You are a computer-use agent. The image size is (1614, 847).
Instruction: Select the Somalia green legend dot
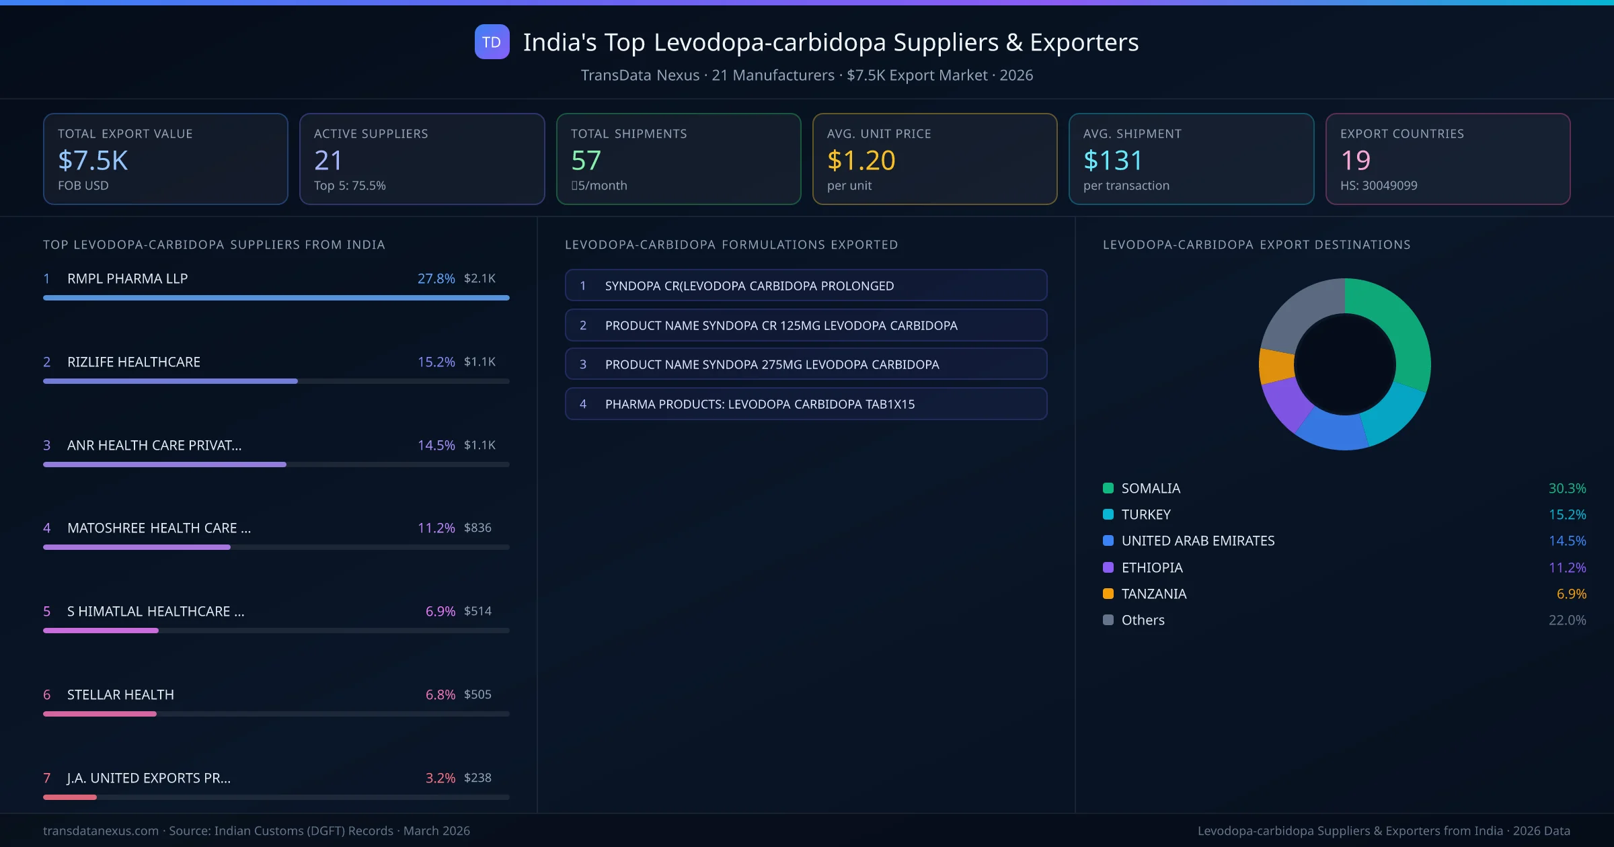tap(1107, 488)
